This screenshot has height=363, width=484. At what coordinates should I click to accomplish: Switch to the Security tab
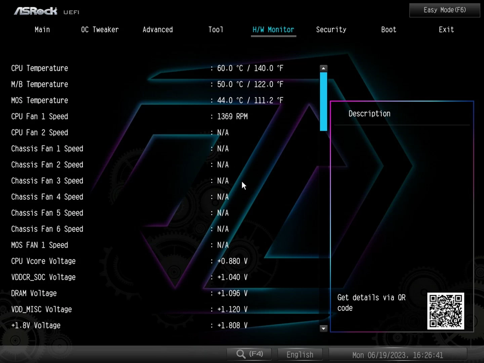point(331,30)
